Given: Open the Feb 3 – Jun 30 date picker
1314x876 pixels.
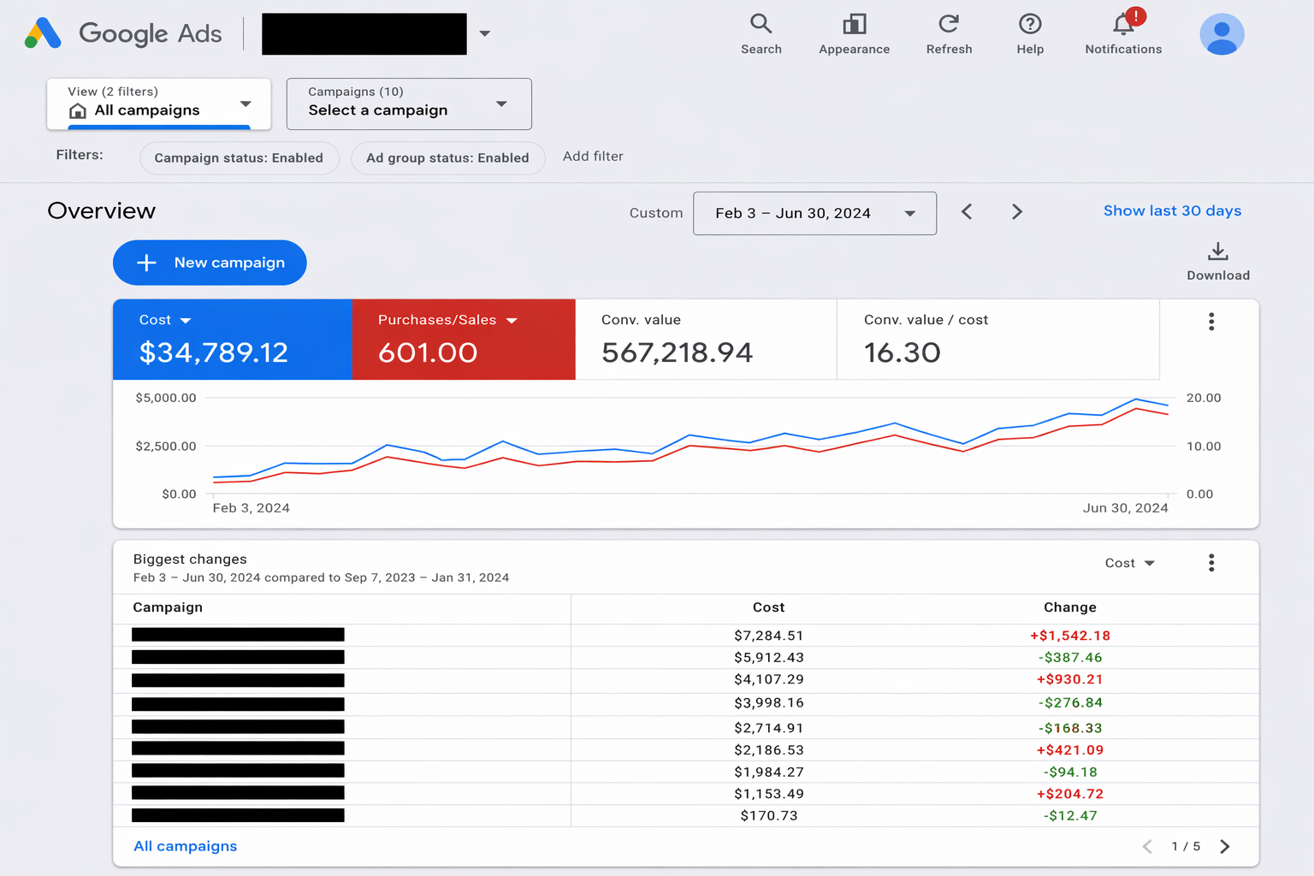Looking at the screenshot, I should 814,213.
